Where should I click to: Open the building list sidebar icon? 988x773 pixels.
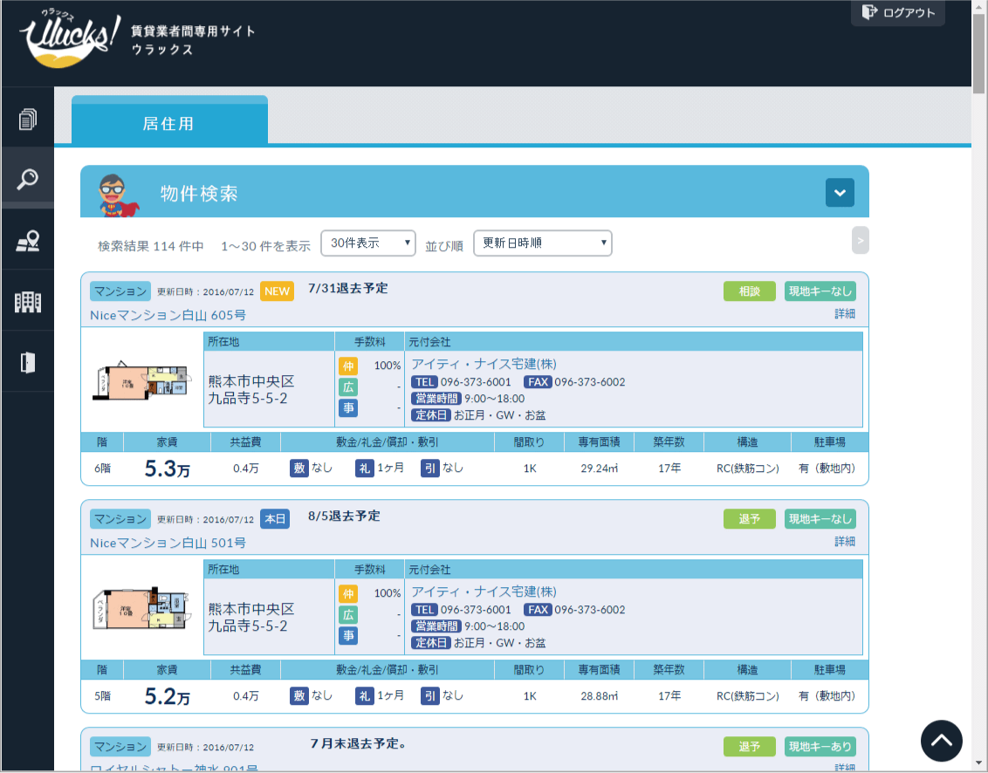coord(28,302)
